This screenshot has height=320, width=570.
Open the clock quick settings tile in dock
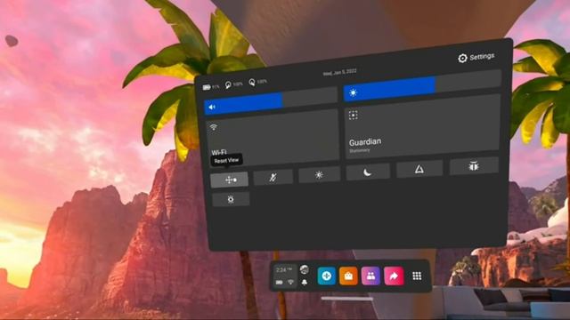(285, 276)
